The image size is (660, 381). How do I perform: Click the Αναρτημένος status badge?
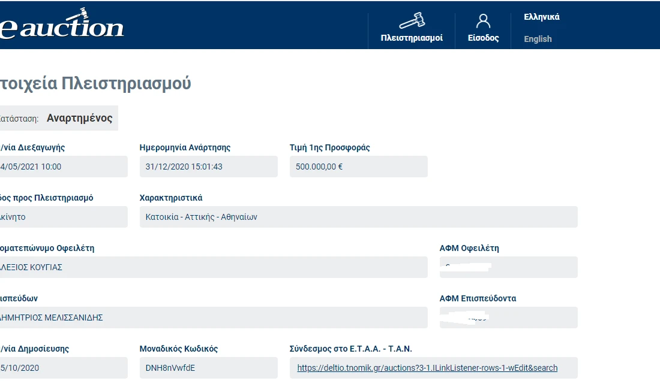pyautogui.click(x=79, y=118)
